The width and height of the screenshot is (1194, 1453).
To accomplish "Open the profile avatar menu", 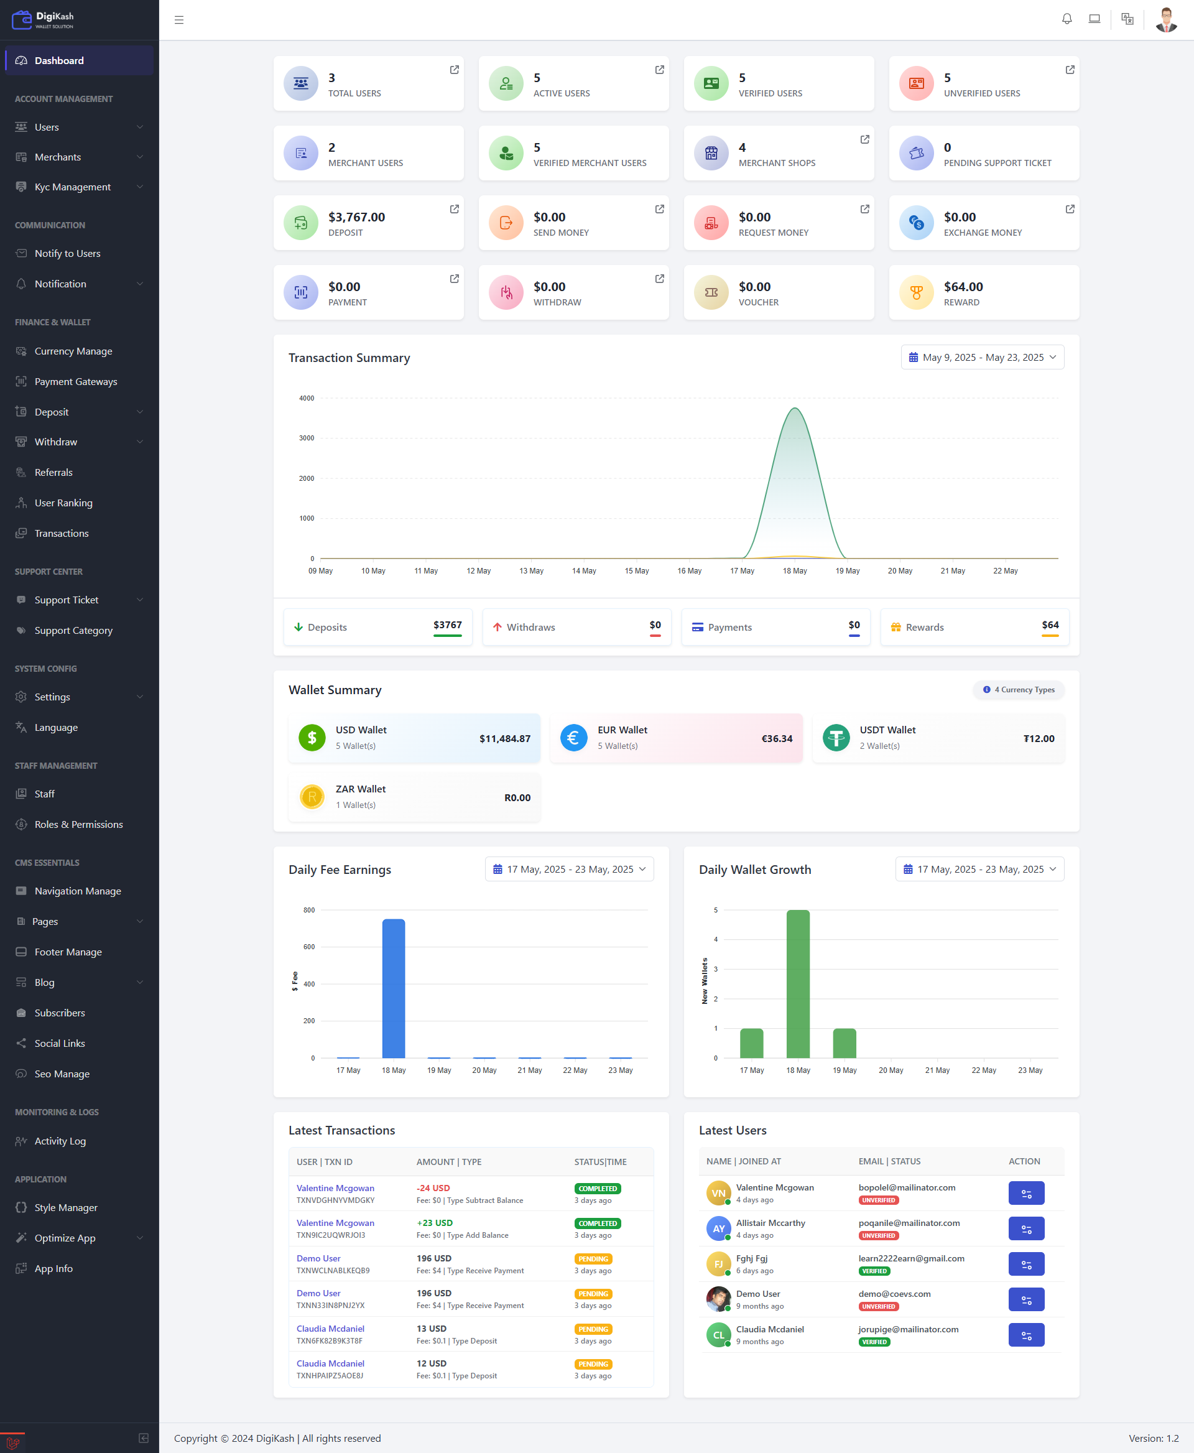I will [x=1166, y=19].
